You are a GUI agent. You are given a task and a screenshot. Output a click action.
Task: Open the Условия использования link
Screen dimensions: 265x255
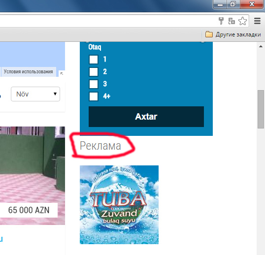pos(29,71)
